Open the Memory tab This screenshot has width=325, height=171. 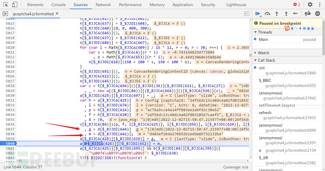pyautogui.click(x=157, y=5)
